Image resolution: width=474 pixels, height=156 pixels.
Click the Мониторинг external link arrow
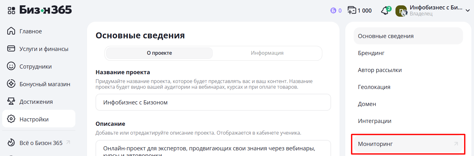coord(456,144)
